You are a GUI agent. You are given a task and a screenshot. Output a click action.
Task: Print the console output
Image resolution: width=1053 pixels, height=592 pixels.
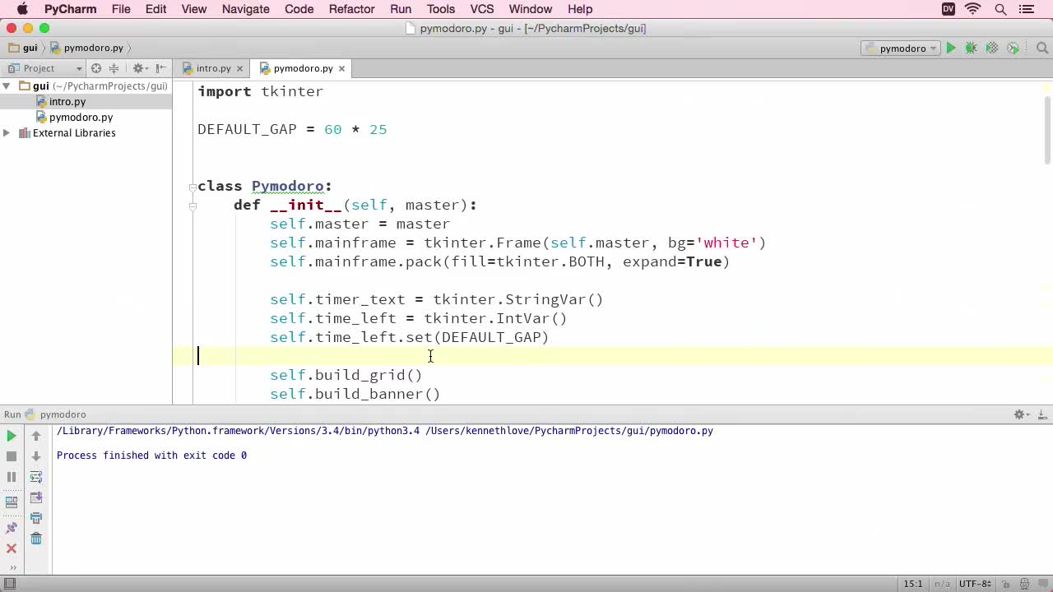(x=36, y=518)
